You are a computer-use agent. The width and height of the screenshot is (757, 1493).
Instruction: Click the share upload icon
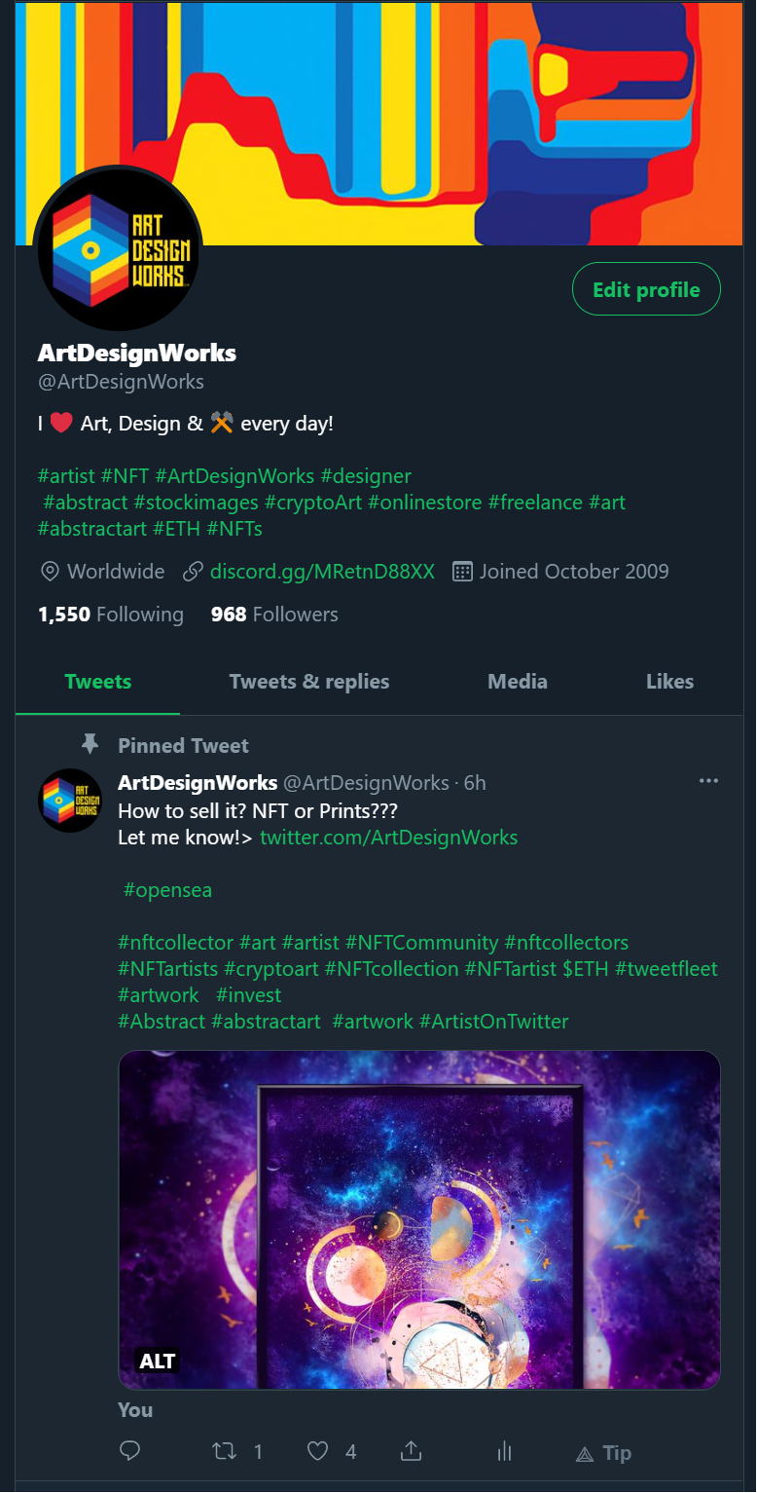click(x=411, y=1451)
